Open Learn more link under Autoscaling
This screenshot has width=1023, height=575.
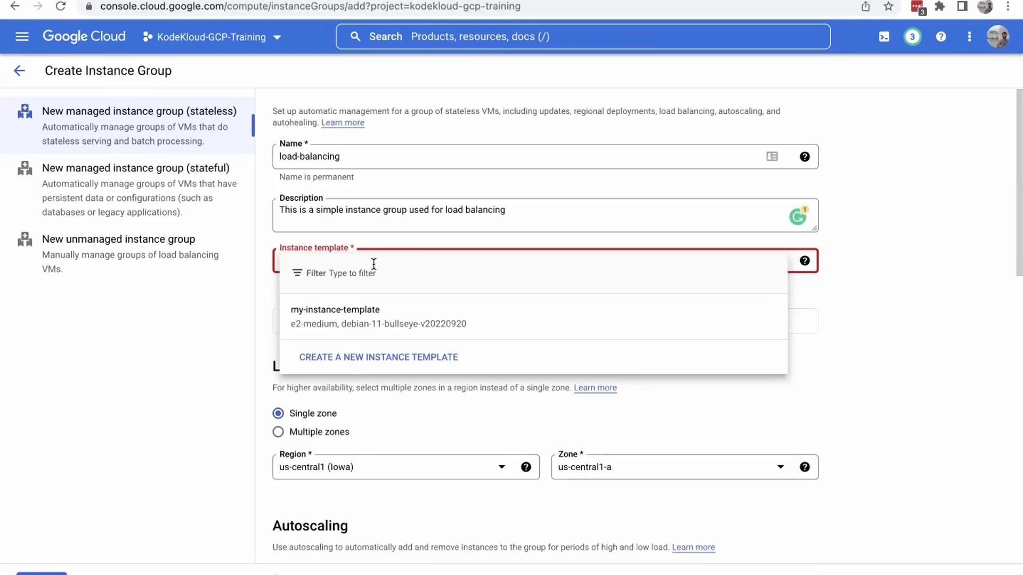tap(693, 547)
